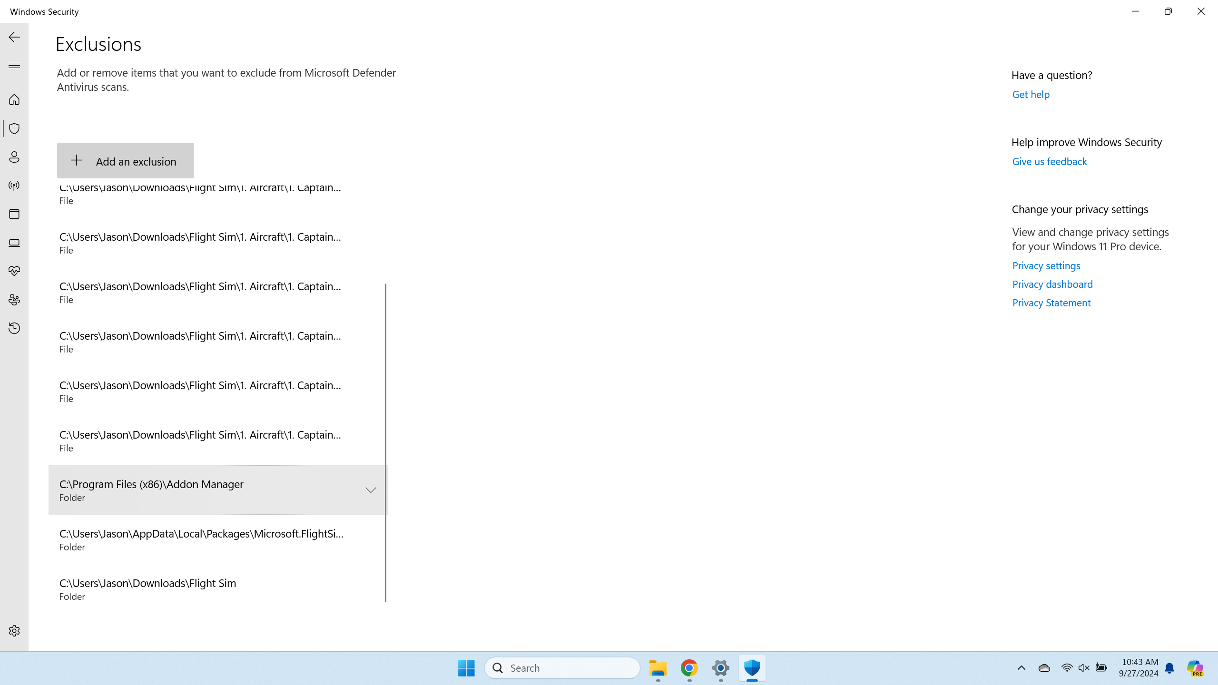The width and height of the screenshot is (1218, 685).
Task: Open Home in the Windows Security sidebar
Action: [14, 100]
